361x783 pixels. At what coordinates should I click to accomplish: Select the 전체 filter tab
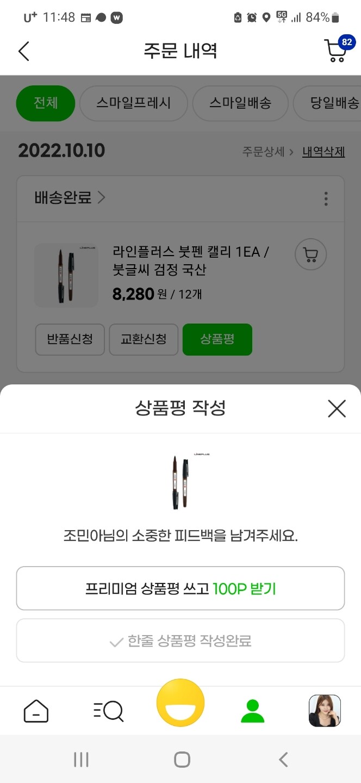coord(45,103)
